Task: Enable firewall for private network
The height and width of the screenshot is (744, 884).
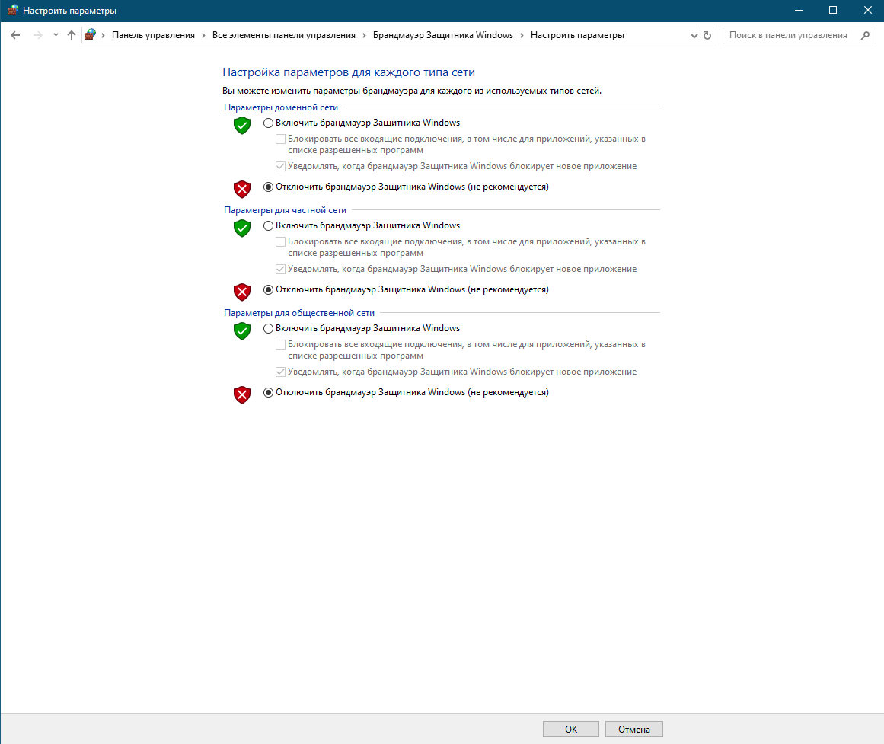Action: 268,225
